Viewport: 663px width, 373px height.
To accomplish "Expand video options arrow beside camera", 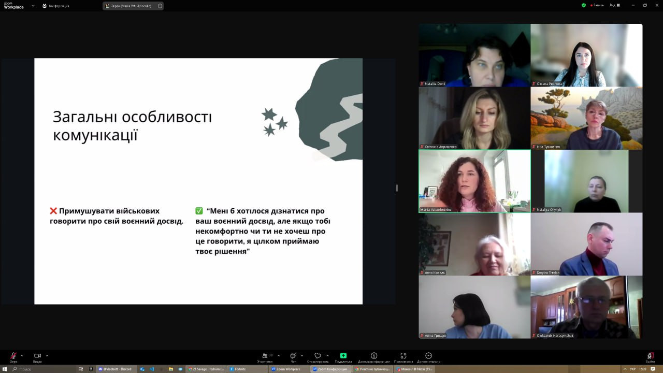I will [47, 355].
